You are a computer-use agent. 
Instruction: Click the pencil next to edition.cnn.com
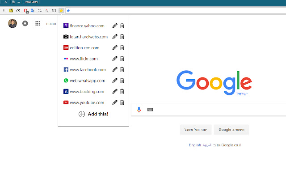pos(115,47)
